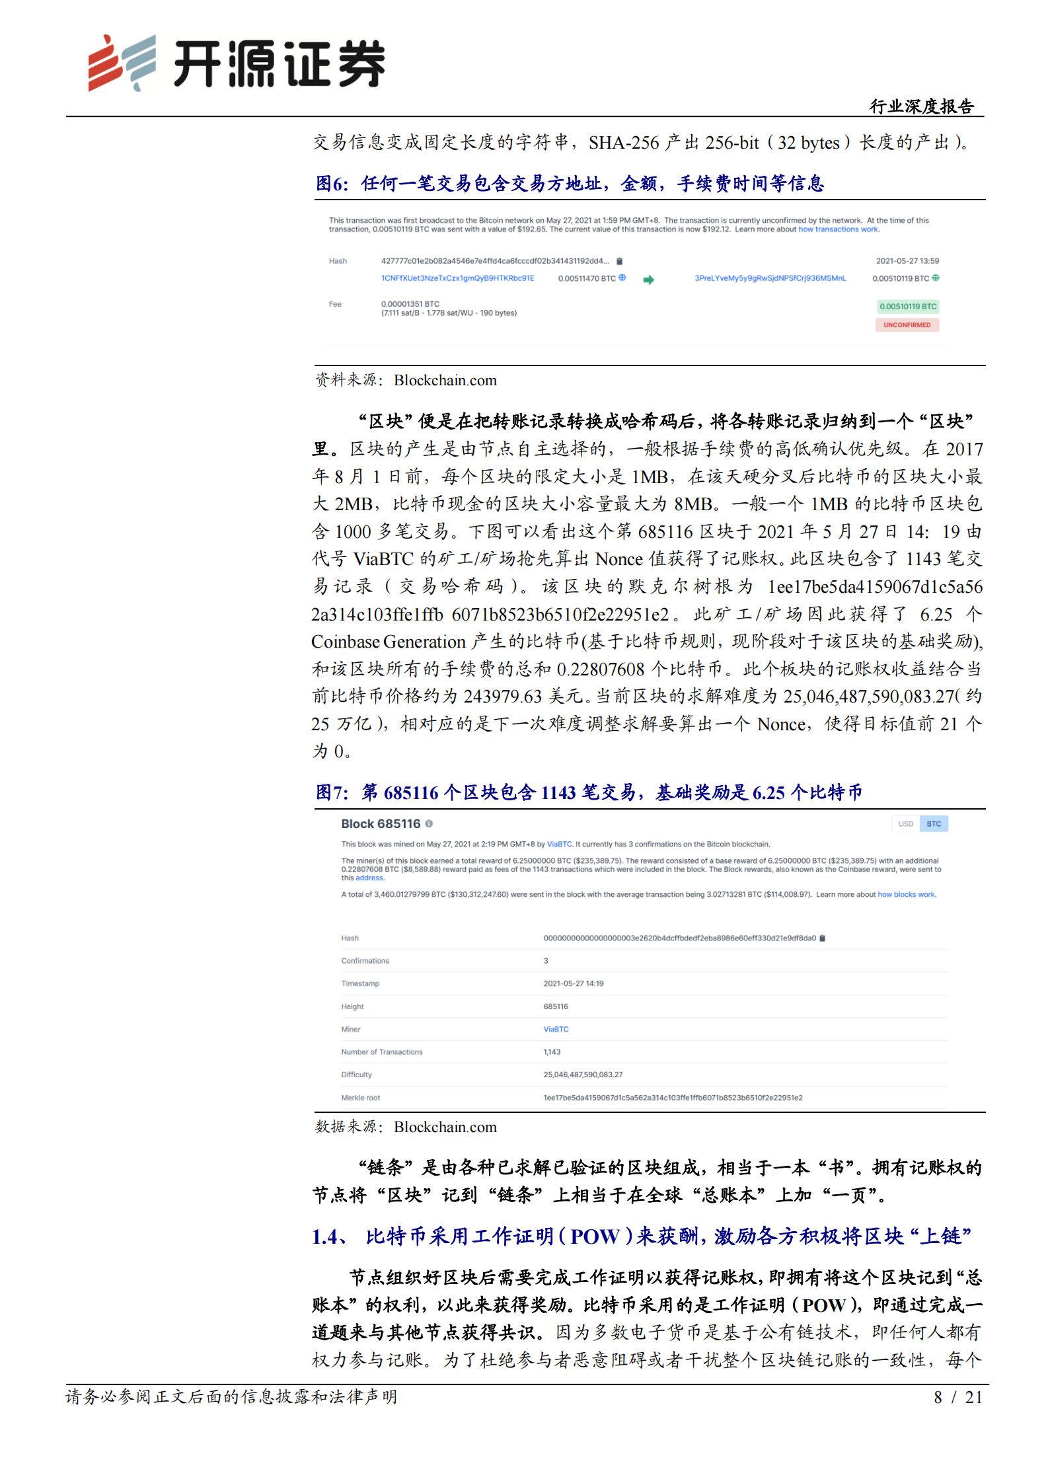Click the globe icon beside recipient's 0.00510119 BTC
This screenshot has width=1048, height=1483.
[x=935, y=278]
